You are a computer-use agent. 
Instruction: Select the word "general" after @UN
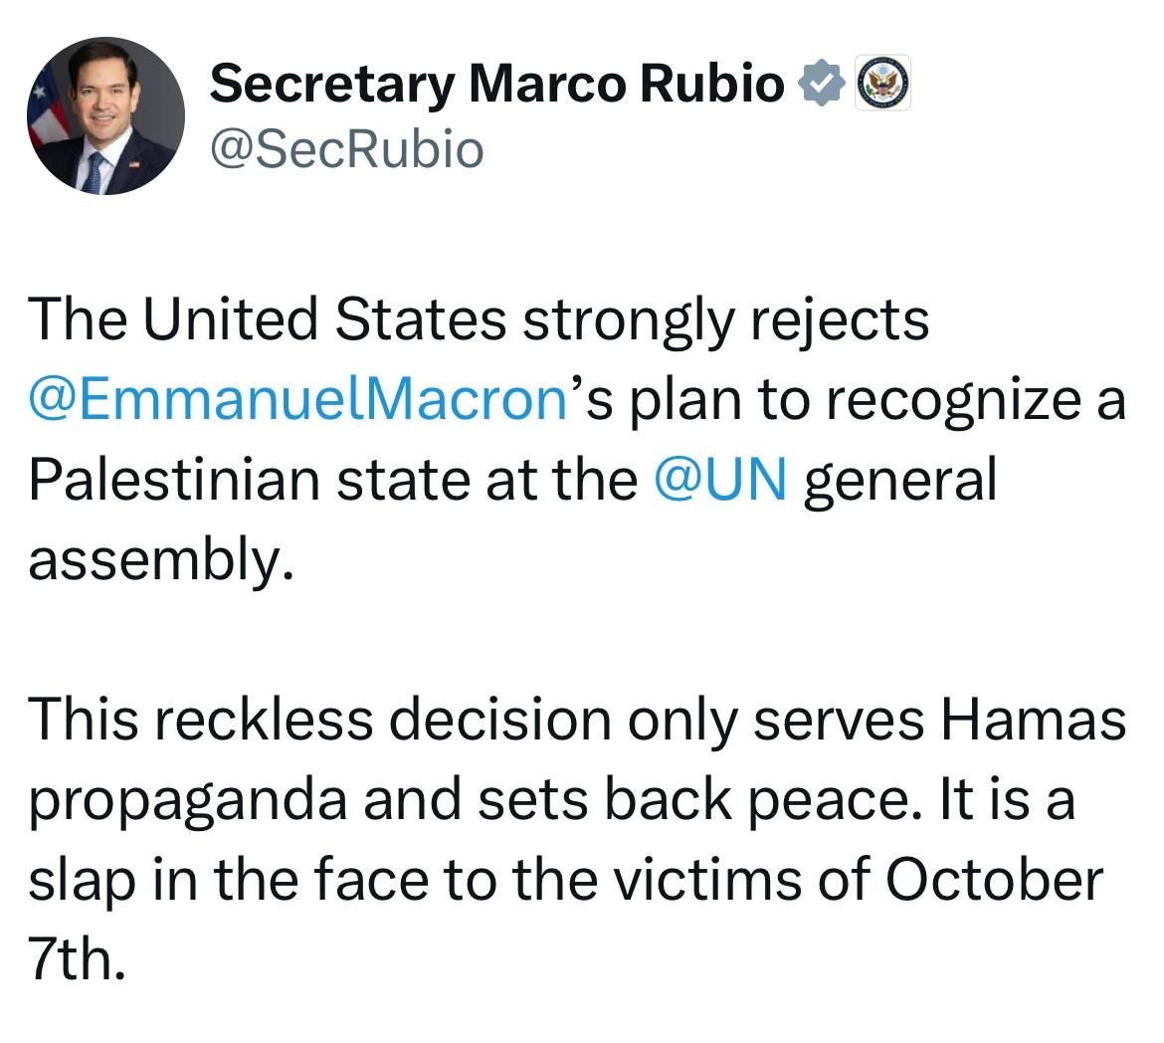point(899,482)
